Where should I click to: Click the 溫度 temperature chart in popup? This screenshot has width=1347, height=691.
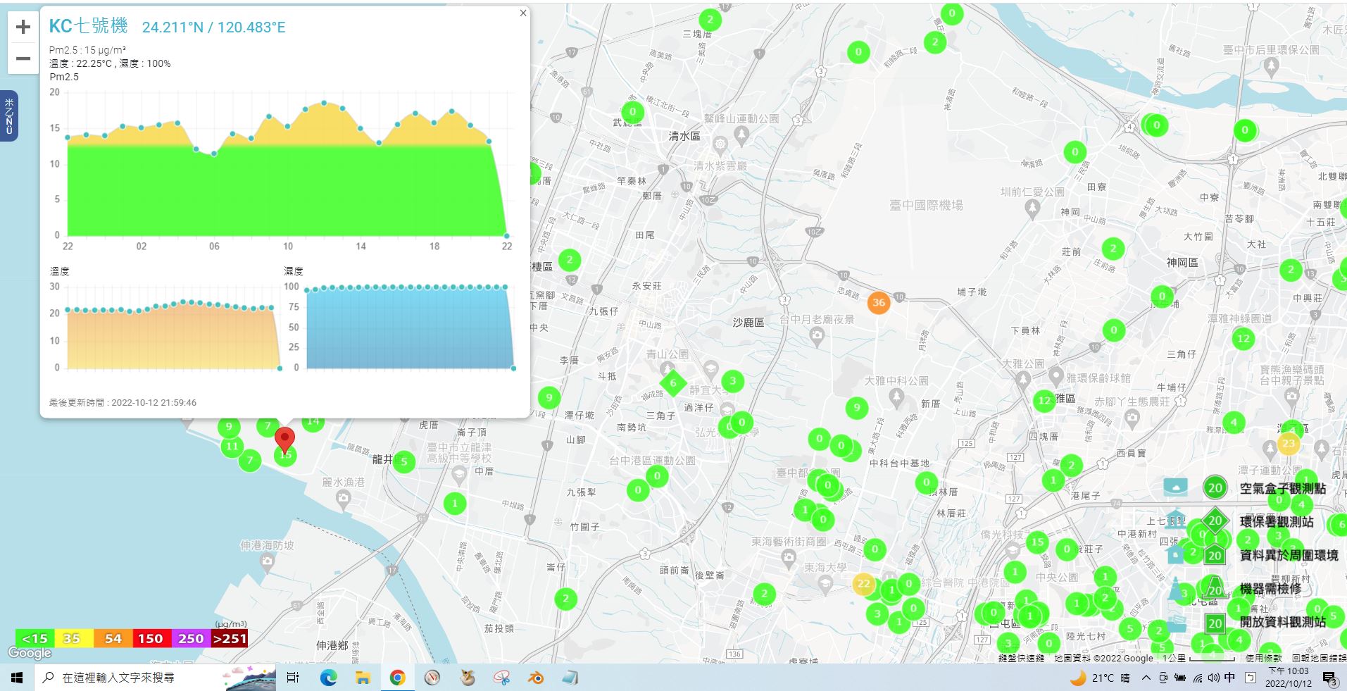pyautogui.click(x=166, y=327)
